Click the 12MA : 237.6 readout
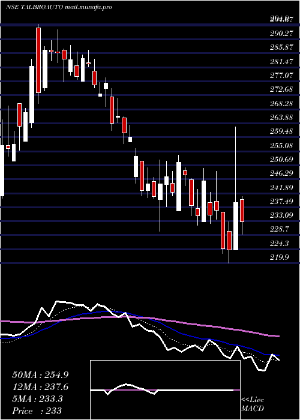This screenshot has height=420, width=300. (x=40, y=387)
